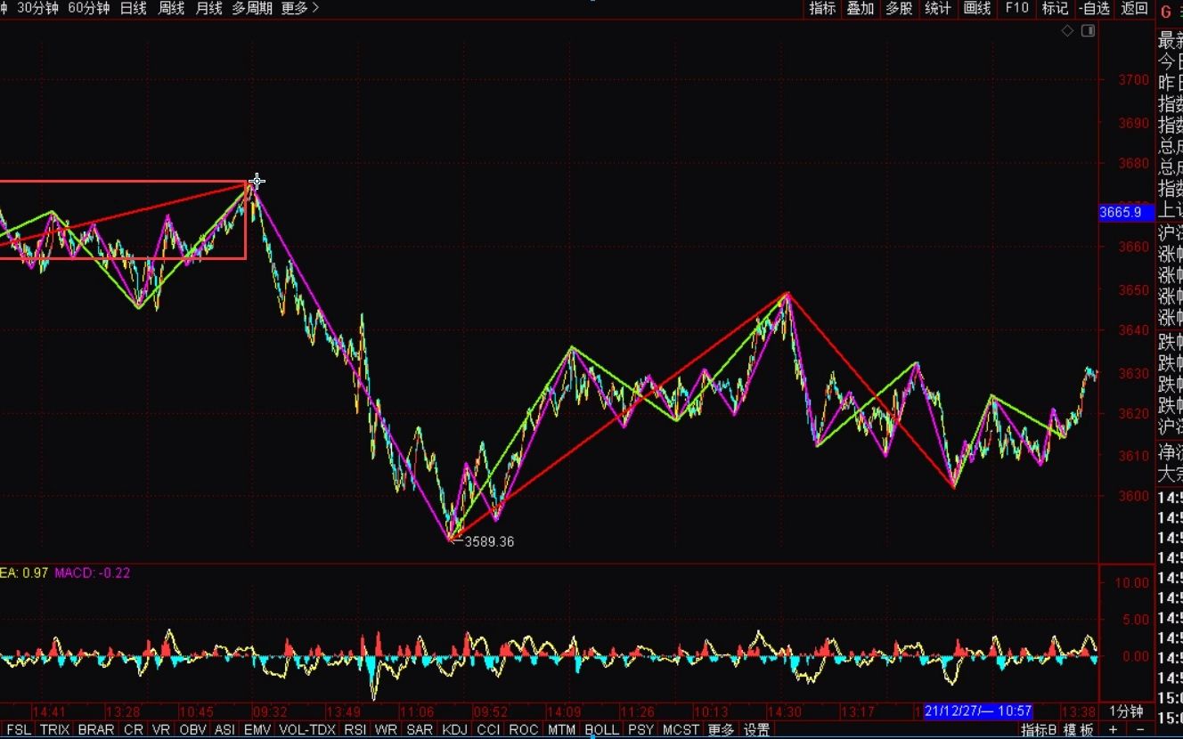Viewport: 1183px width, 739px height.
Task: Open F10 company info
Action: click(1016, 8)
